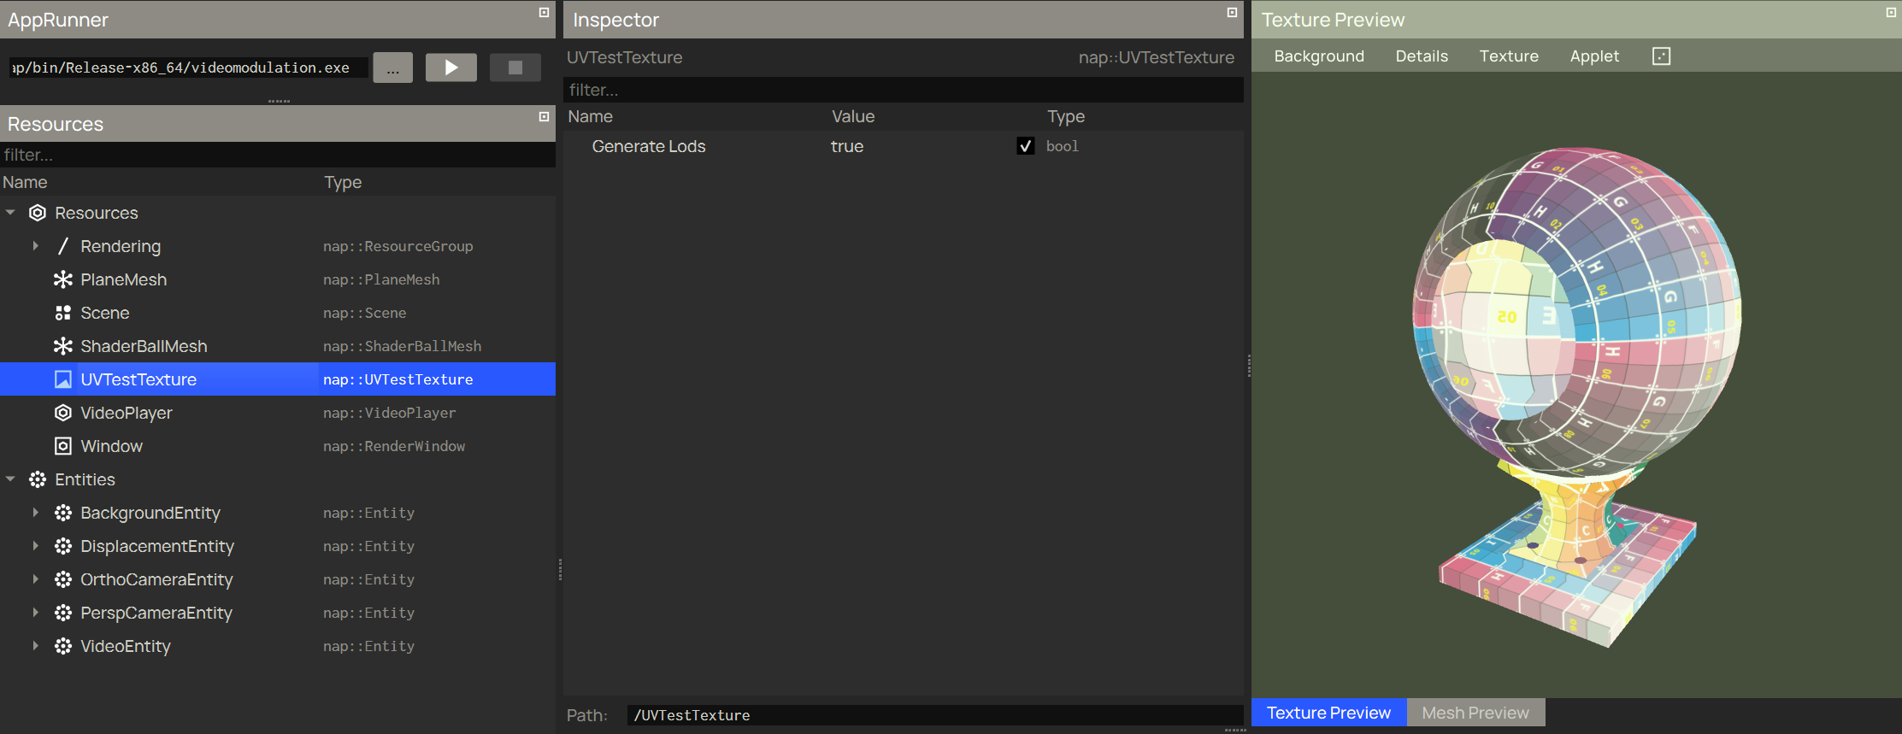
Task: Click the Window resource icon
Action: tap(63, 446)
